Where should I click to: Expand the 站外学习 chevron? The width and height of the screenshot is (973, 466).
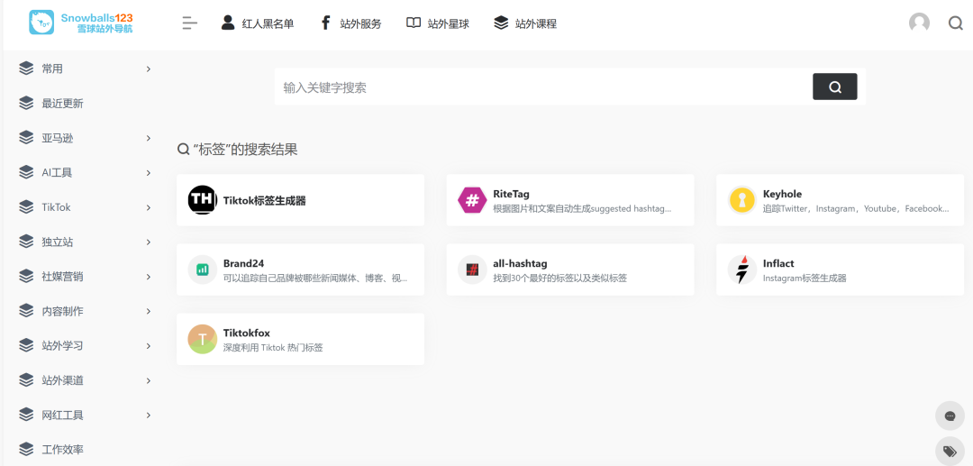pos(149,345)
